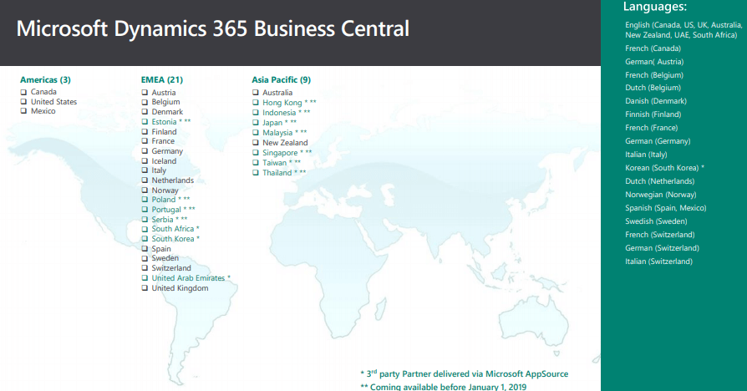Pick the 'Italian (Switzerland)' language
Screen dimensions: 747x391
click(x=659, y=261)
